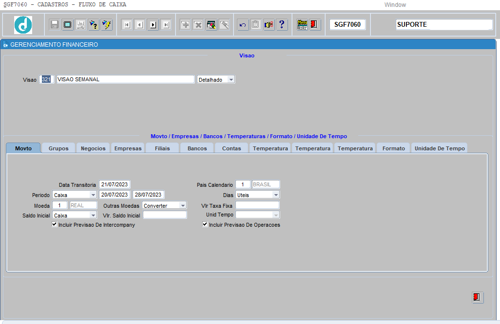The image size is (500, 324).
Task: Click the BRASIL country name field
Action: [x=266, y=184]
